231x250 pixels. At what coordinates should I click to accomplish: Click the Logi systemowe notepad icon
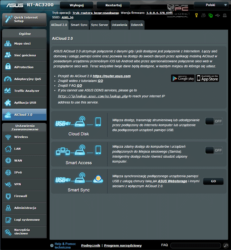[8, 220]
